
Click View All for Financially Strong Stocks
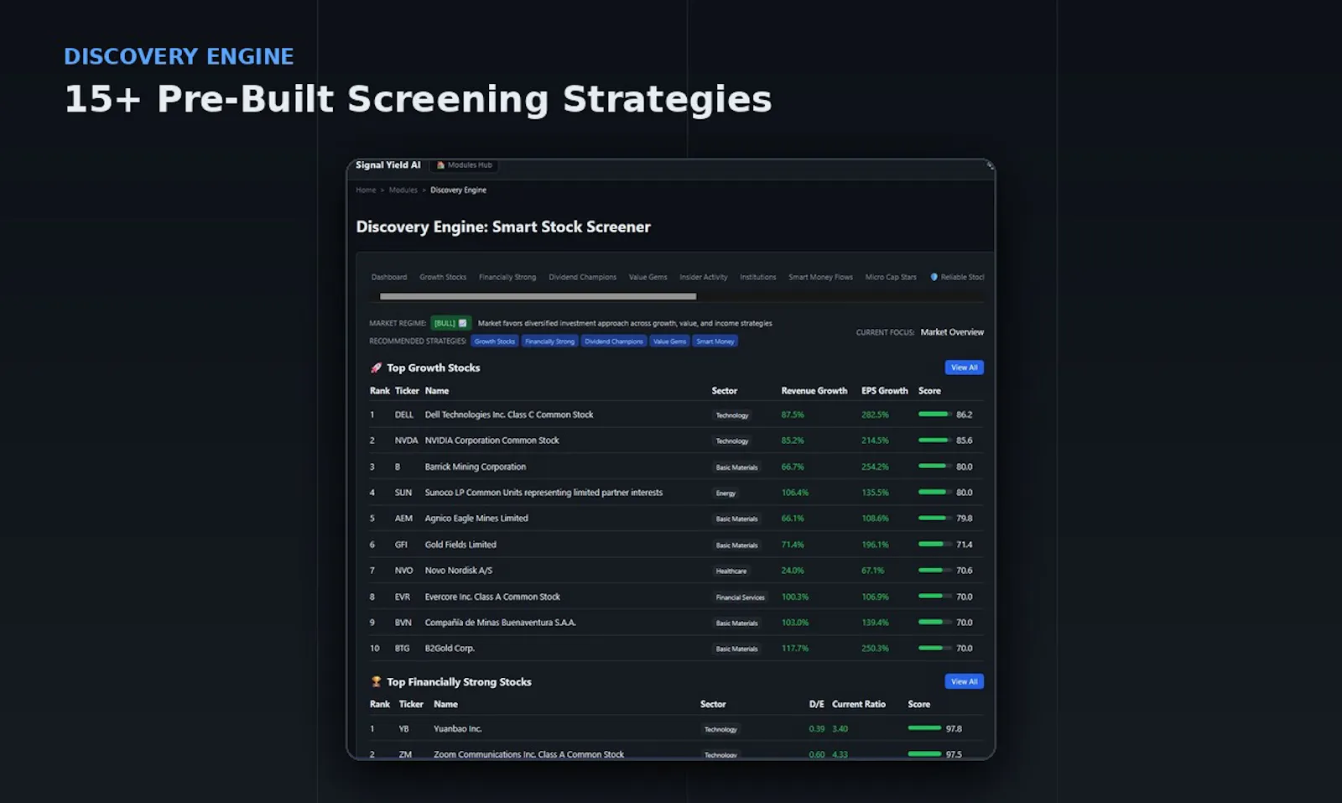pyautogui.click(x=964, y=681)
